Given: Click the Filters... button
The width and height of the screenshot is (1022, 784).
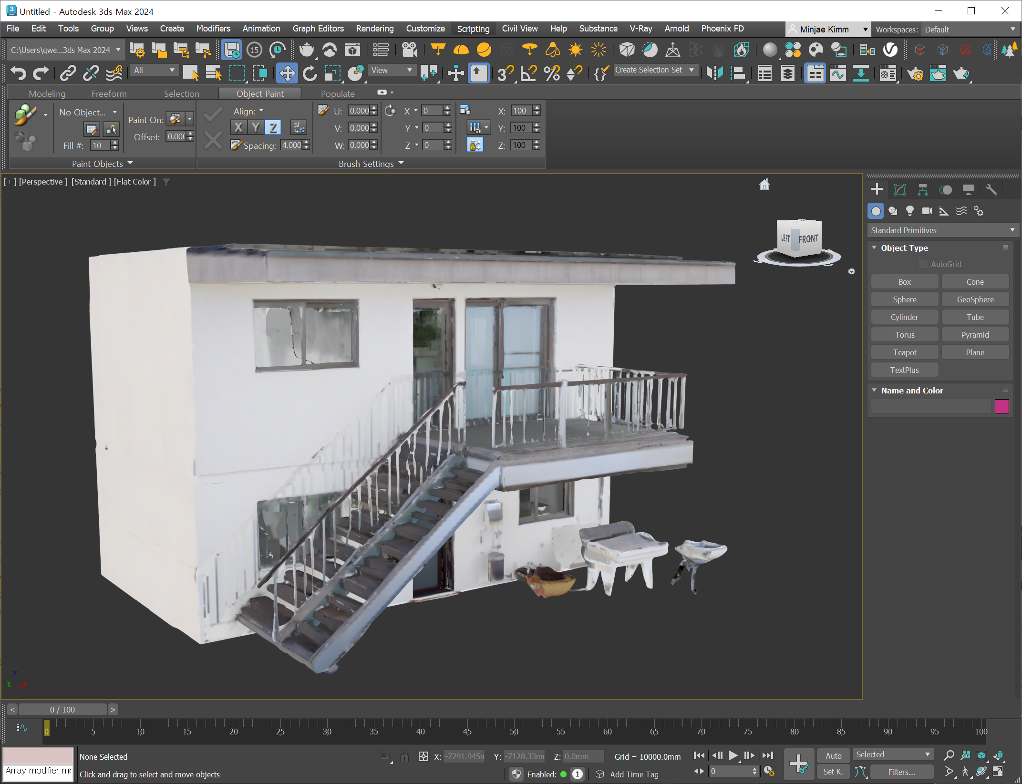Looking at the screenshot, I should click(901, 772).
